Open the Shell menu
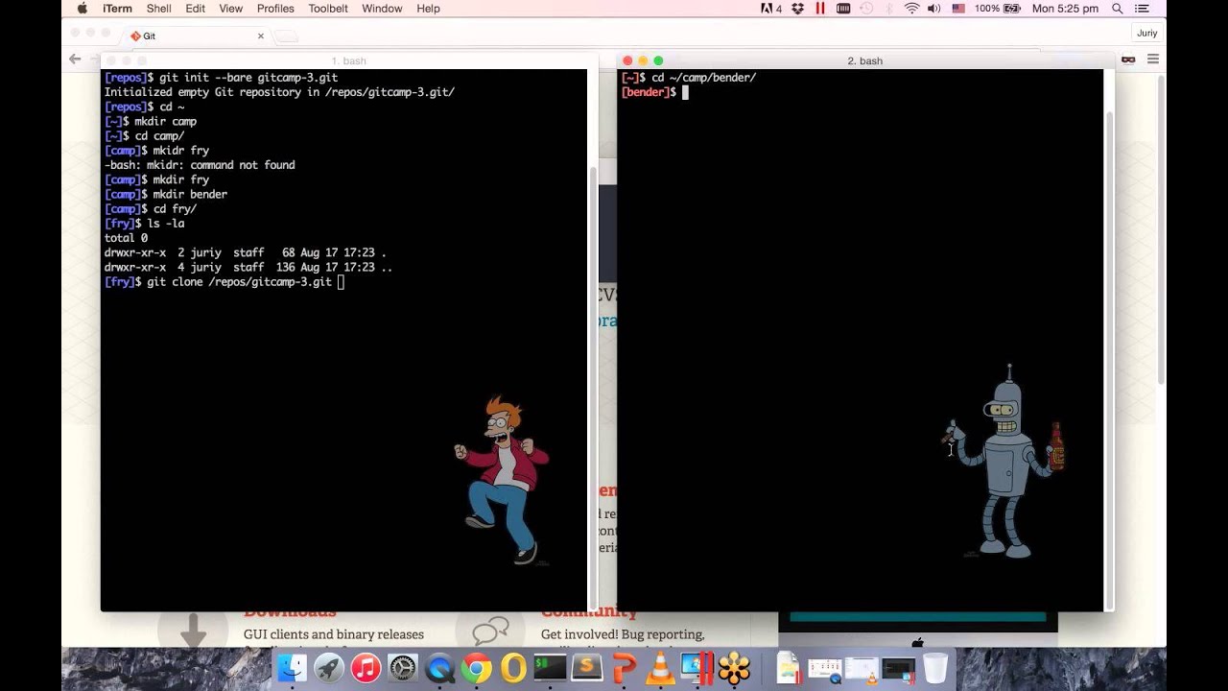 click(x=158, y=9)
